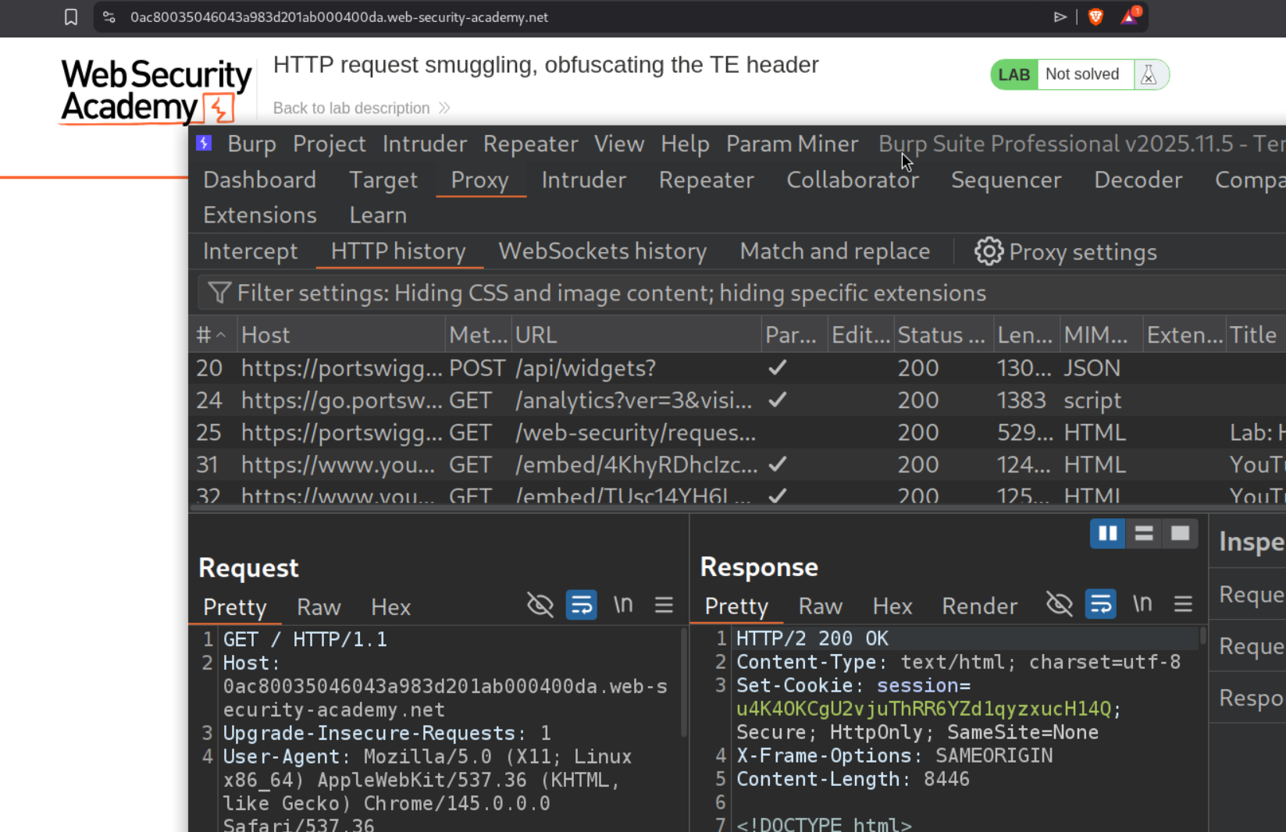Open the Response panel hamburger options menu

click(x=1183, y=605)
